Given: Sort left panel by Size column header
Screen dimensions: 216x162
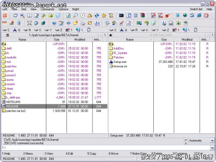Looking at the screenshot, I should 57,40.
